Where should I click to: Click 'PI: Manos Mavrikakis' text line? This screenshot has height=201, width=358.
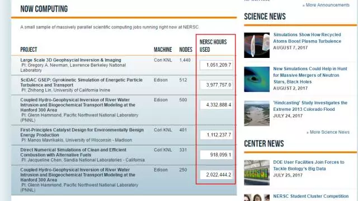[x=77, y=140]
